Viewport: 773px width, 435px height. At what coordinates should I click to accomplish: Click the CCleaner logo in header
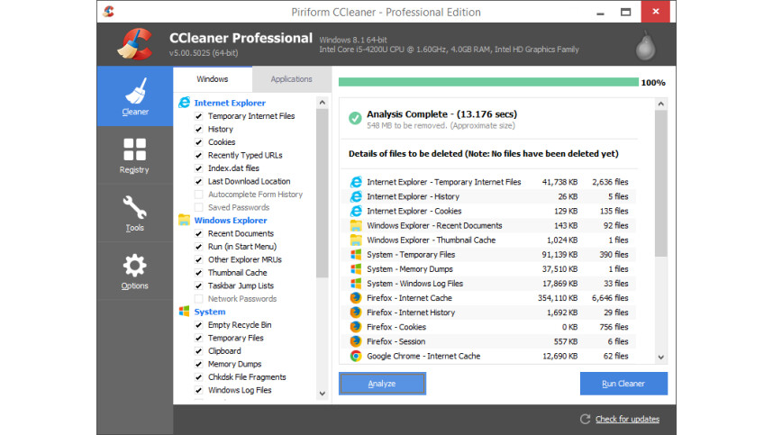click(135, 44)
